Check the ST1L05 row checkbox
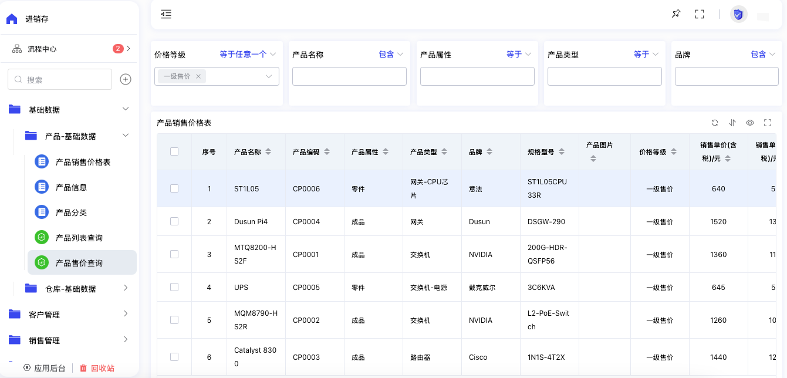 (x=174, y=188)
